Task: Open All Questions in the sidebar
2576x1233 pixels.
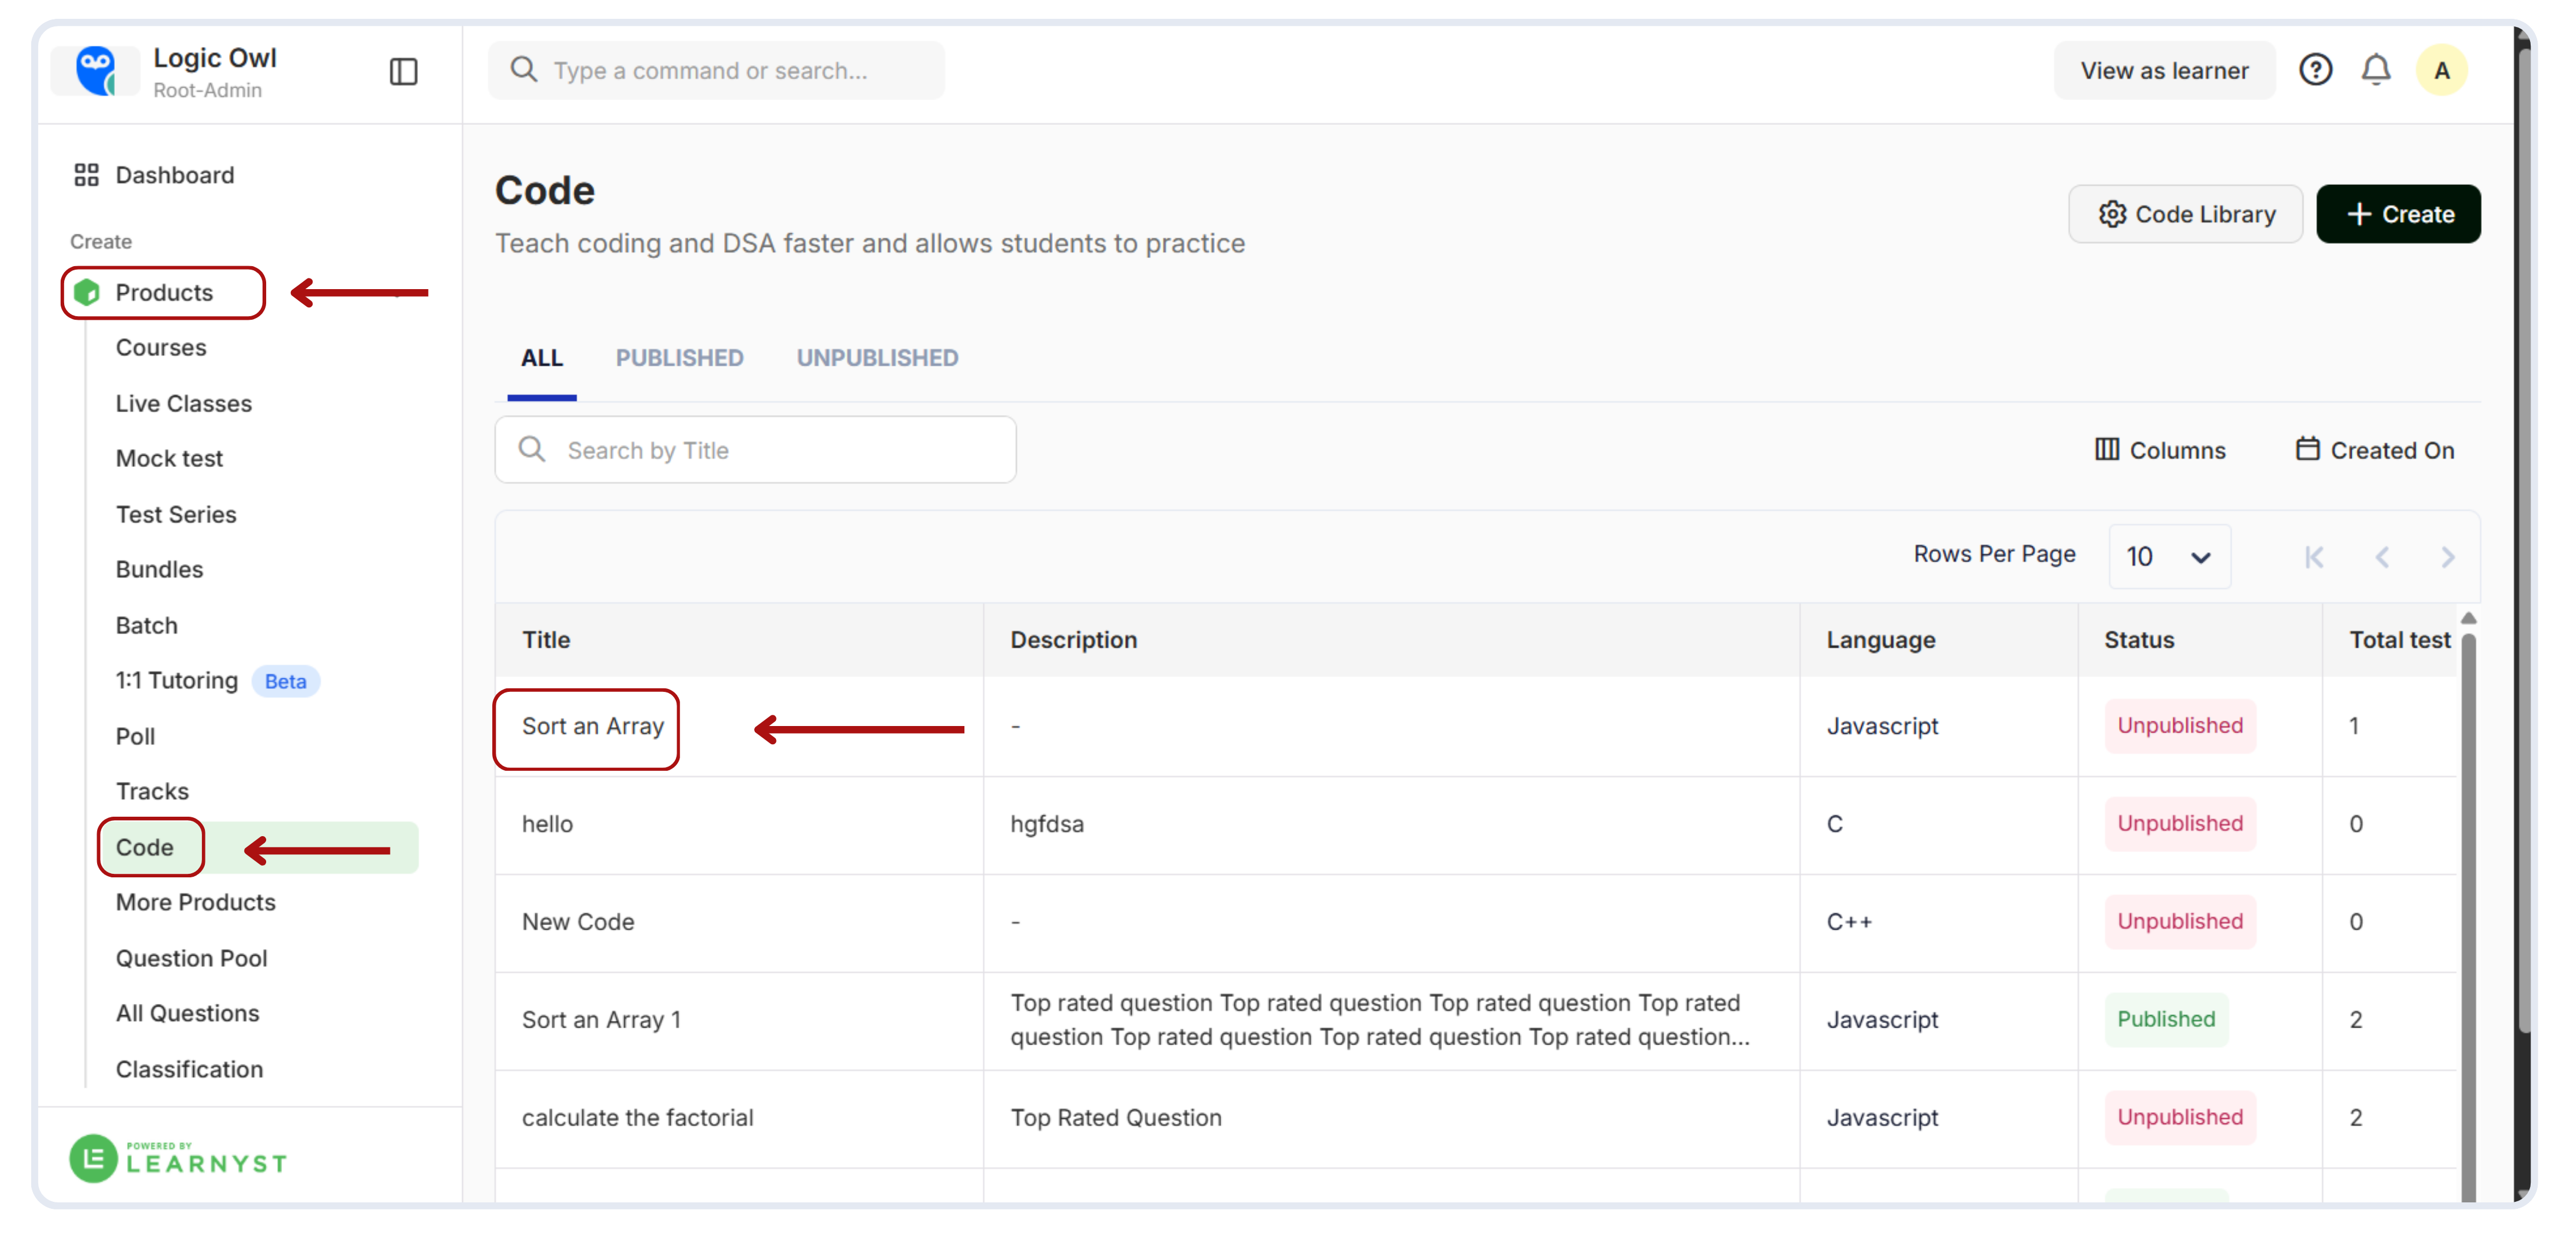Action: (x=187, y=1013)
